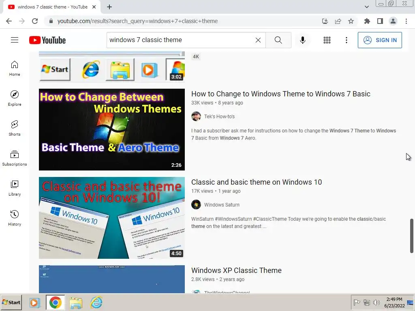Image resolution: width=415 pixels, height=311 pixels.
Task: Open YouTube settings three-dot menu
Action: (346, 40)
